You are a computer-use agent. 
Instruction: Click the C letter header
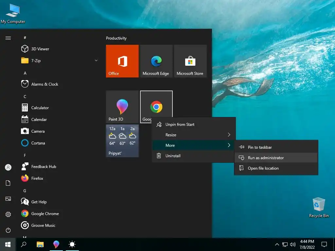coord(25,96)
